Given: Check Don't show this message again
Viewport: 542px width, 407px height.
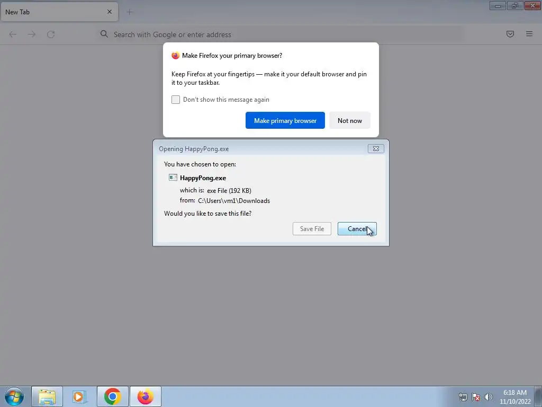Looking at the screenshot, I should click(x=176, y=100).
